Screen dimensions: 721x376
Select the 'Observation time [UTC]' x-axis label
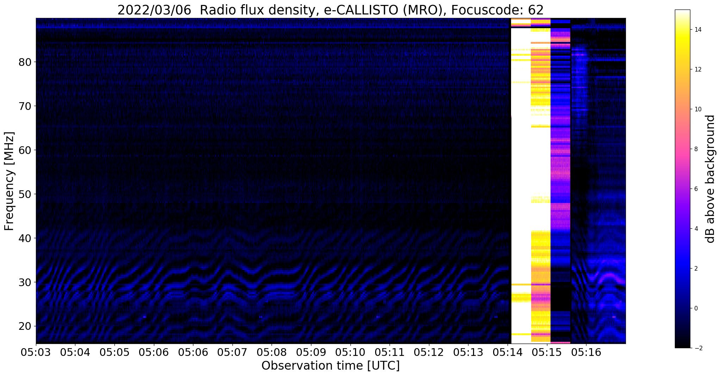pyautogui.click(x=330, y=365)
